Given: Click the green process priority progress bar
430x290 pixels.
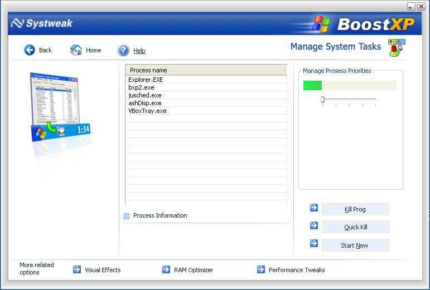Looking at the screenshot, I should point(350,85).
